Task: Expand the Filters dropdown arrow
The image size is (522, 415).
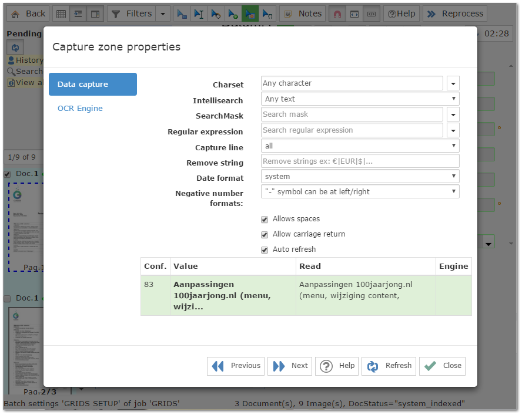Action: click(163, 14)
